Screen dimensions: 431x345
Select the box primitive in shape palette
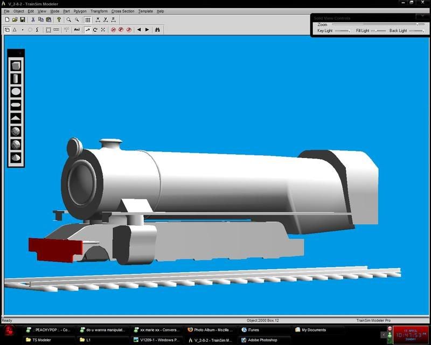(16, 66)
